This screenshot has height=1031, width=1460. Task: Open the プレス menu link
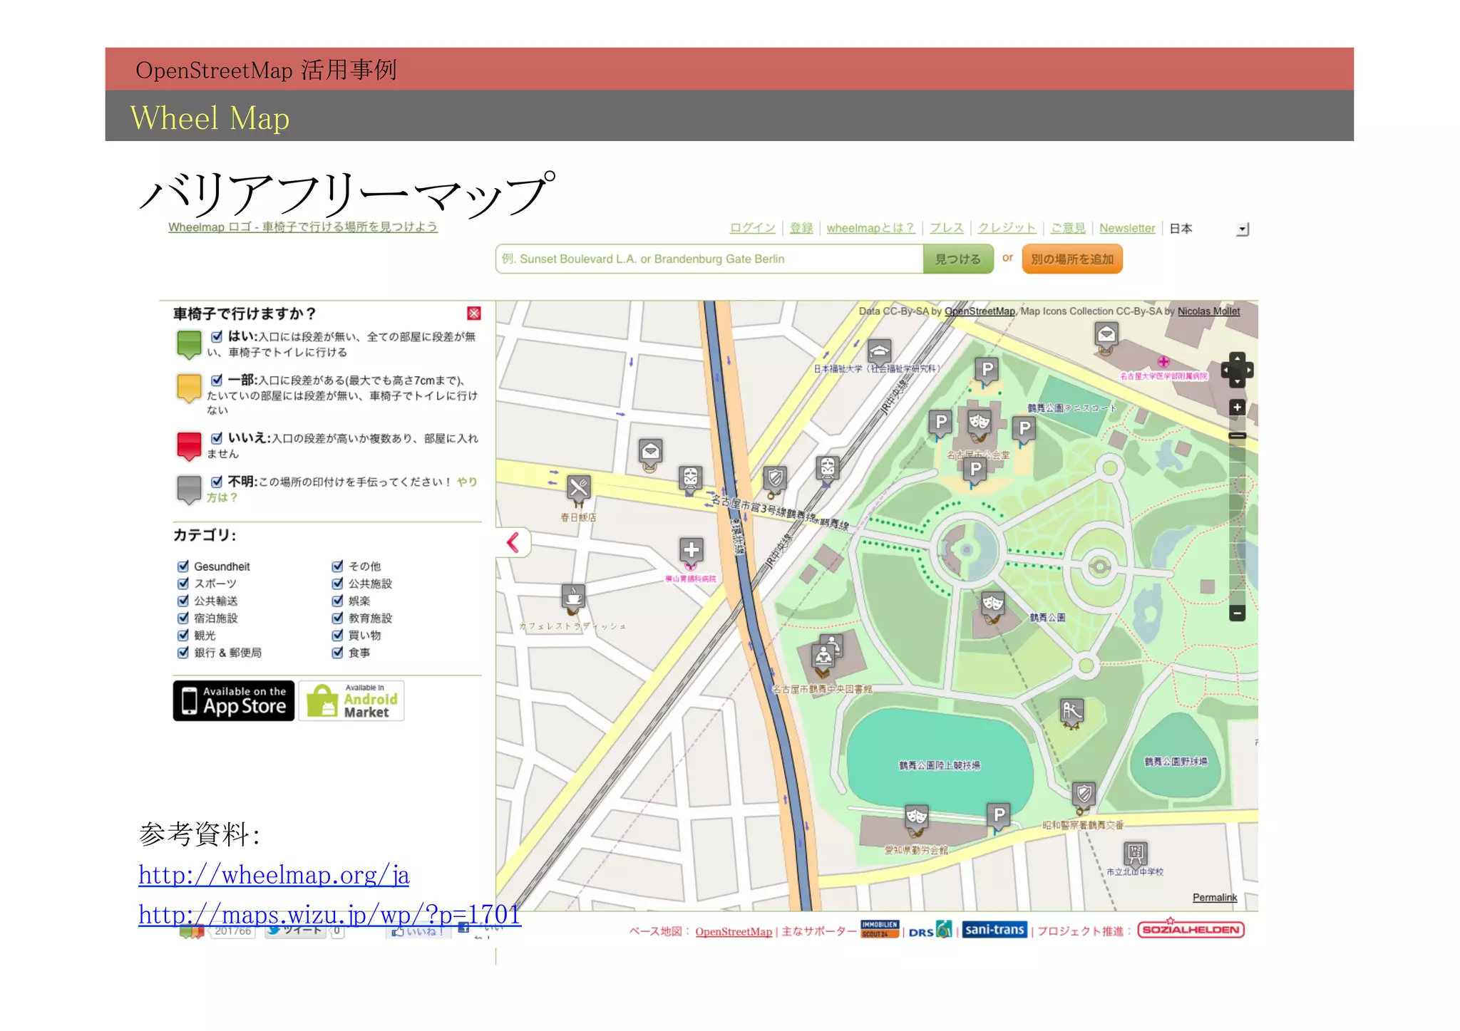(946, 228)
